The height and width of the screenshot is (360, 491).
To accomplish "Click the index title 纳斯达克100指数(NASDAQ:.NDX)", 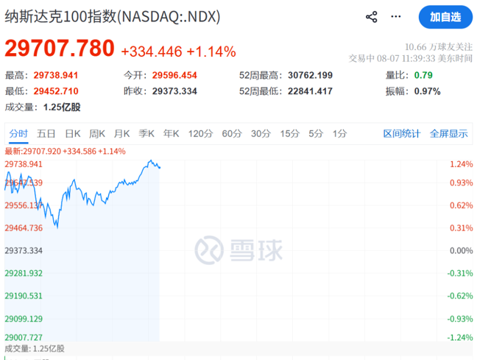I will click(x=113, y=17).
